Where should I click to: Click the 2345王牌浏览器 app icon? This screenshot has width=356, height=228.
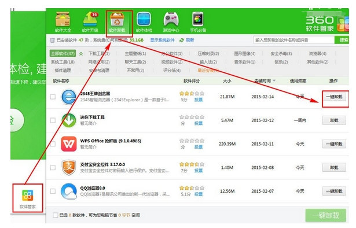(x=68, y=97)
